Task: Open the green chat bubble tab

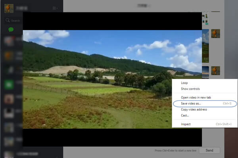Action: tap(11, 29)
